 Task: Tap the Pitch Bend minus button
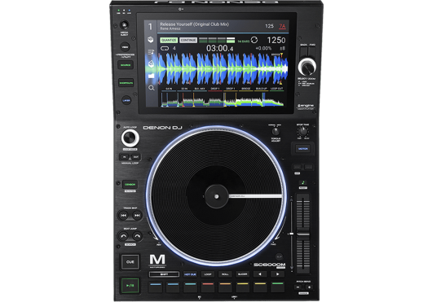(298, 287)
